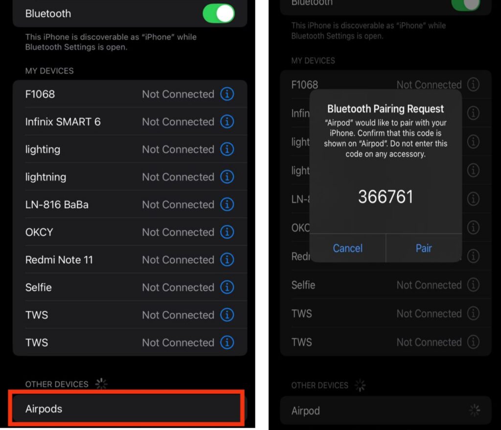Toggle partially visible Bluetooth switch on right screen
501x430 pixels.
(465, 4)
